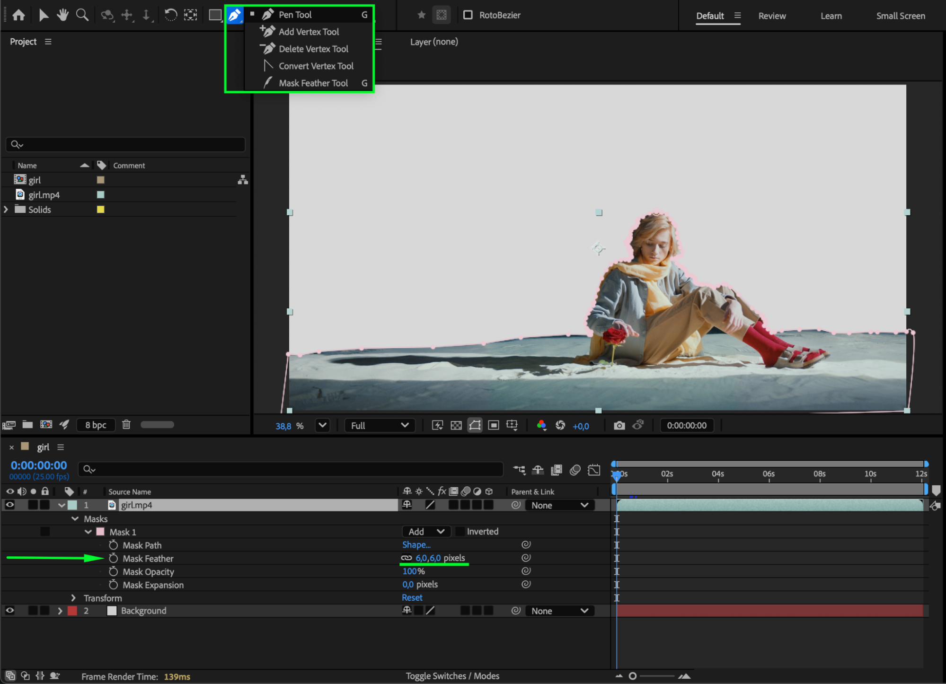Enable the RotoBezier checkbox

point(468,15)
